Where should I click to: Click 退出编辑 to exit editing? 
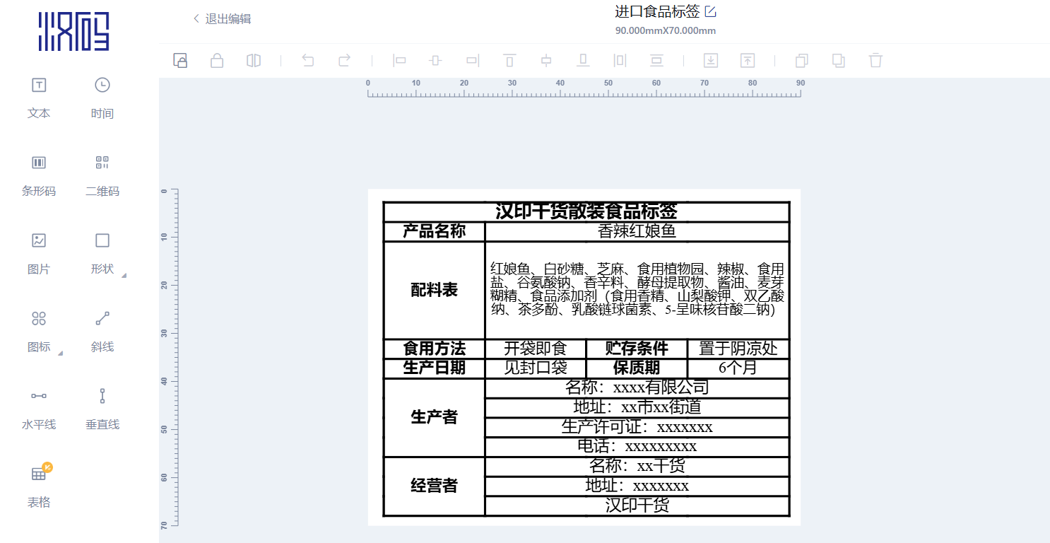click(222, 19)
